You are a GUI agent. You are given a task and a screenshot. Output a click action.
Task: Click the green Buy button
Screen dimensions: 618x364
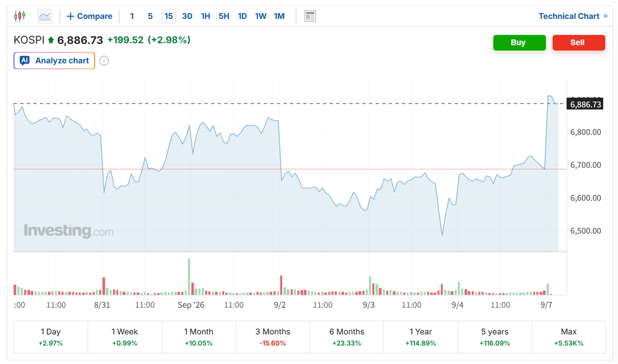(x=520, y=42)
